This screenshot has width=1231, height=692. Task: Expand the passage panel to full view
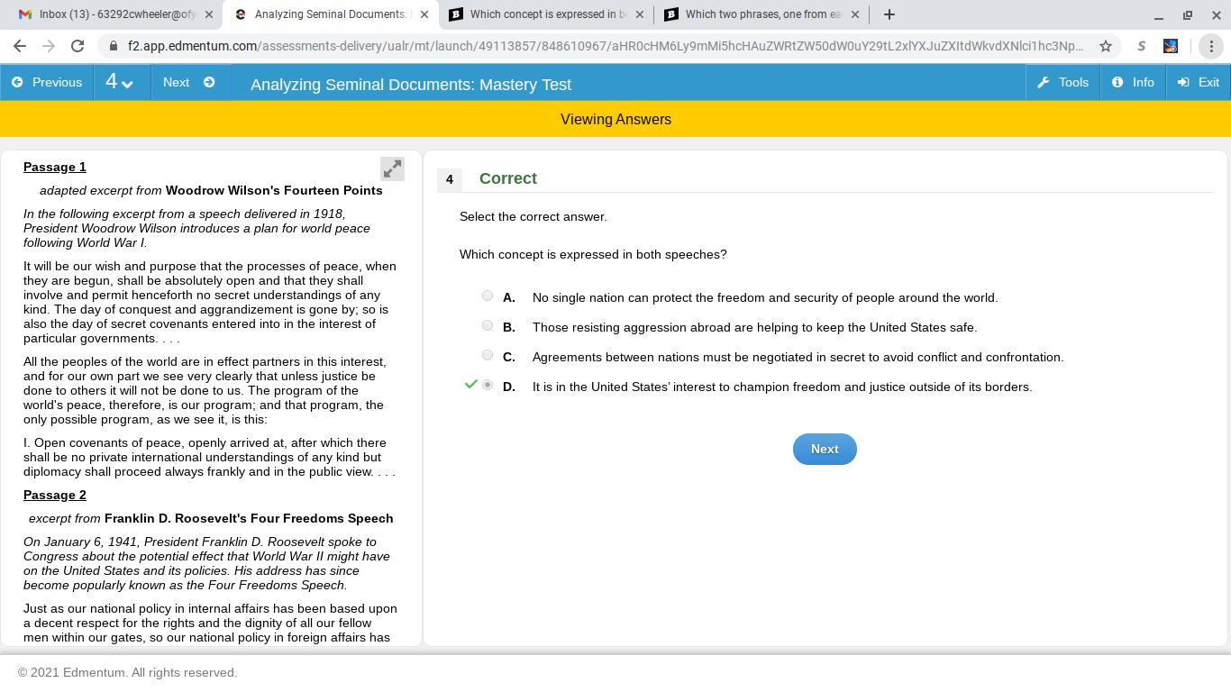pos(392,168)
